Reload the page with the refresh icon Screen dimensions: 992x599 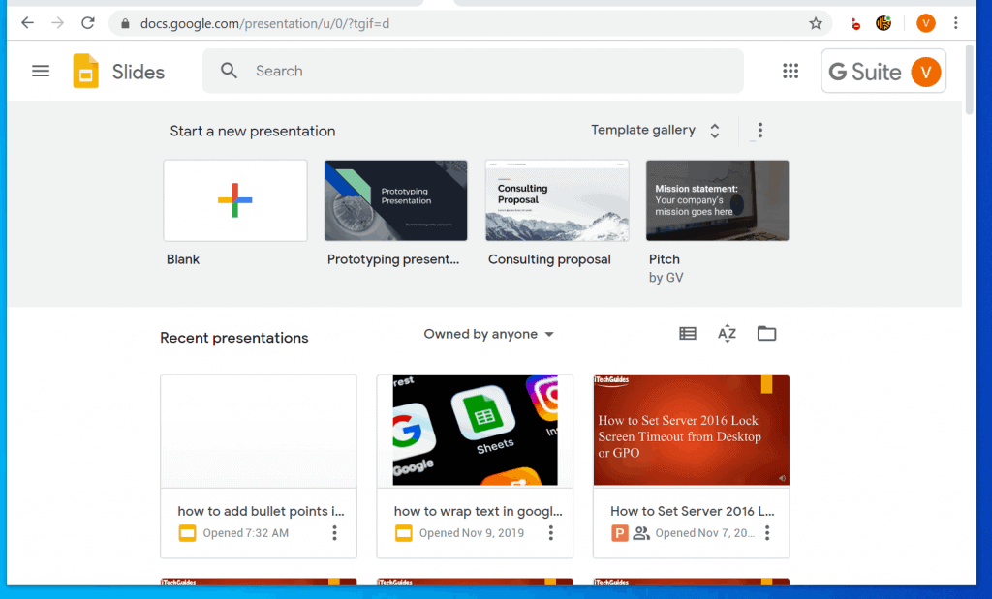[88, 23]
